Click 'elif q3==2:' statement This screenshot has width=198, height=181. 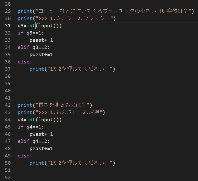pyautogui.click(x=33, y=47)
